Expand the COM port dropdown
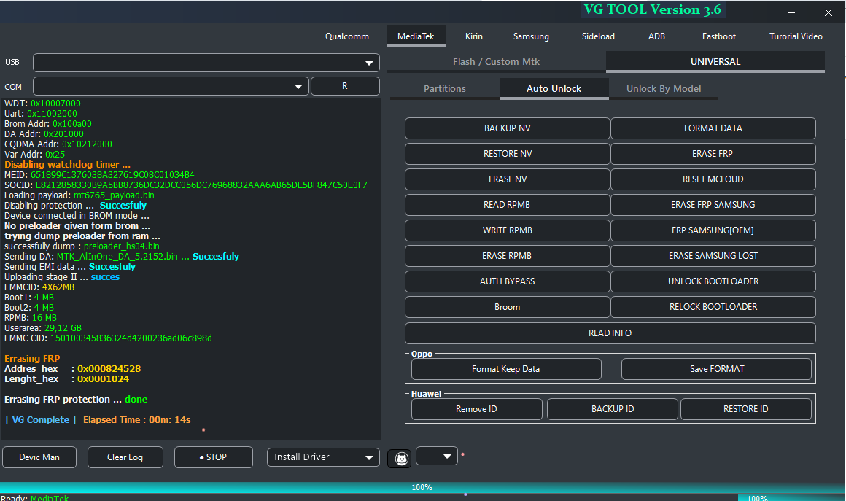The width and height of the screenshot is (846, 501). [171, 87]
